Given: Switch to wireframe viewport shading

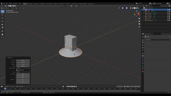Looking at the screenshot, I should [133, 8].
